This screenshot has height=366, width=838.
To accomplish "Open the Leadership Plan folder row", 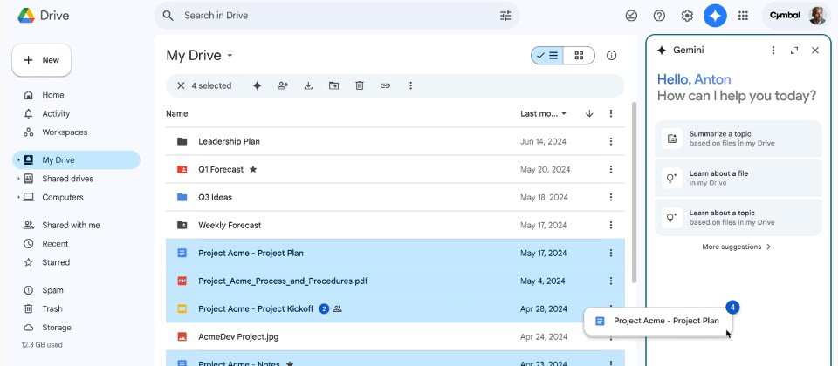I will click(x=395, y=141).
